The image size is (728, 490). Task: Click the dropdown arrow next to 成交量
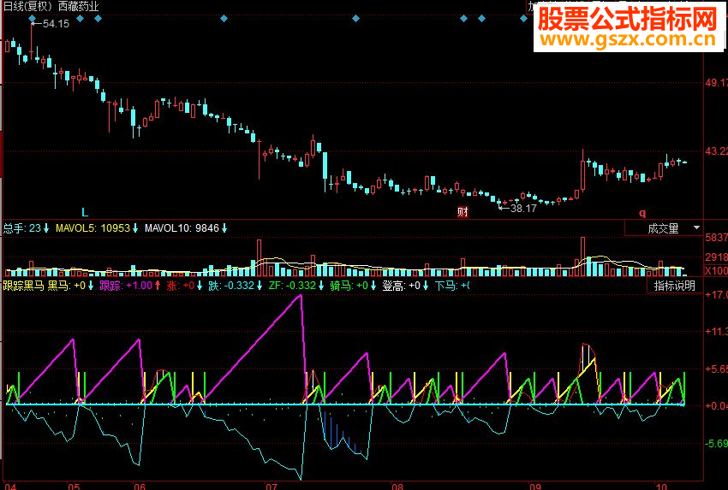point(695,228)
